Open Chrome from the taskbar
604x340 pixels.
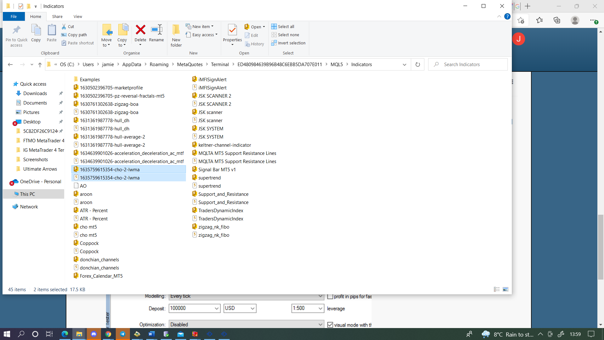[x=108, y=334]
